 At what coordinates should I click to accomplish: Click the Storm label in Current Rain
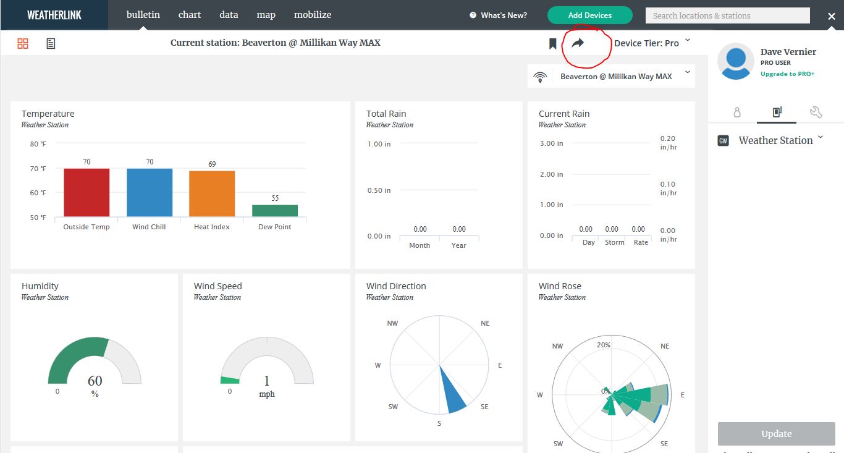pos(615,242)
